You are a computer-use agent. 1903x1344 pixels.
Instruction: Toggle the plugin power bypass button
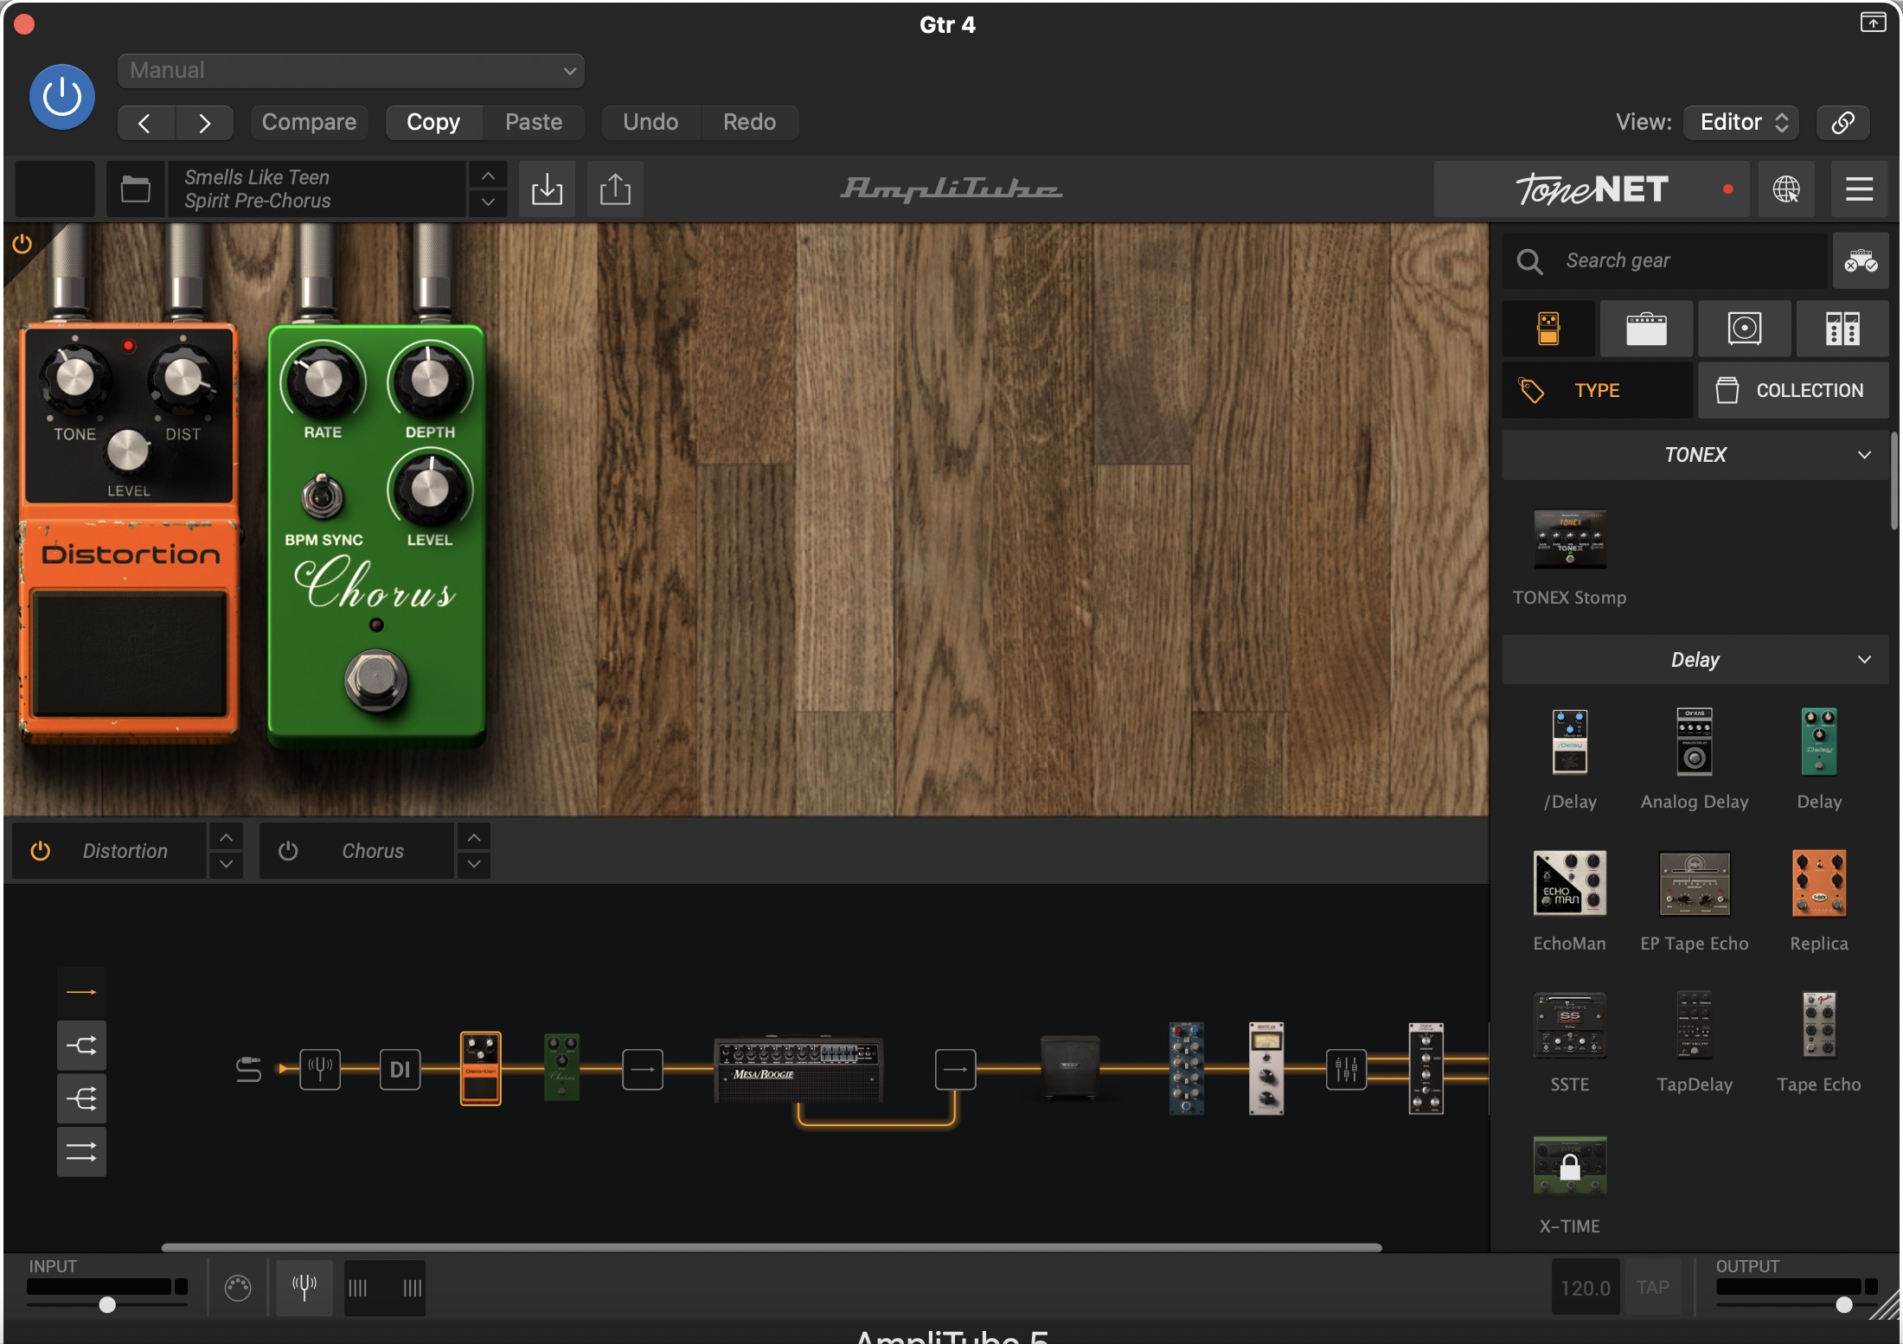(x=62, y=97)
